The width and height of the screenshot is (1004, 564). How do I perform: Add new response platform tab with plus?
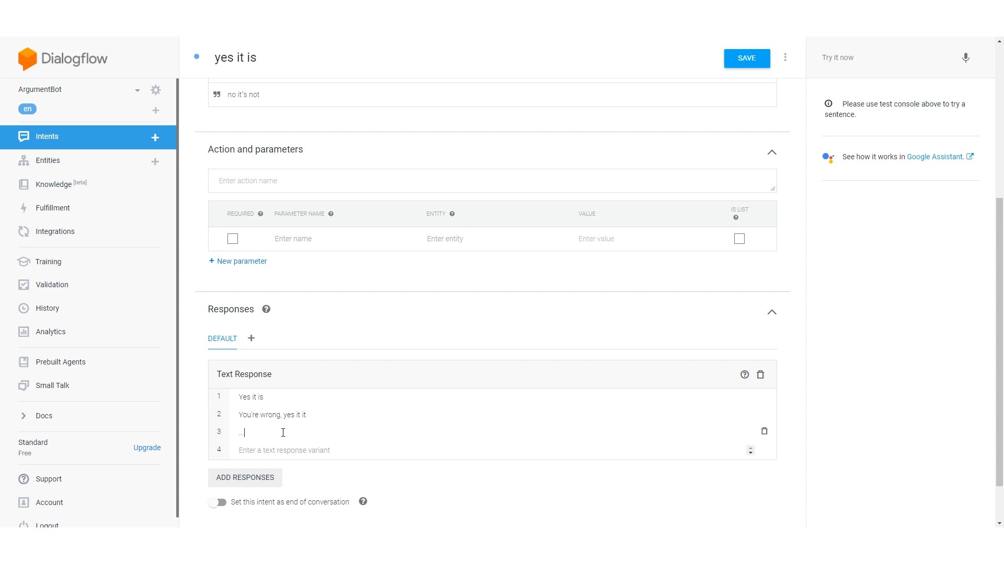(252, 338)
